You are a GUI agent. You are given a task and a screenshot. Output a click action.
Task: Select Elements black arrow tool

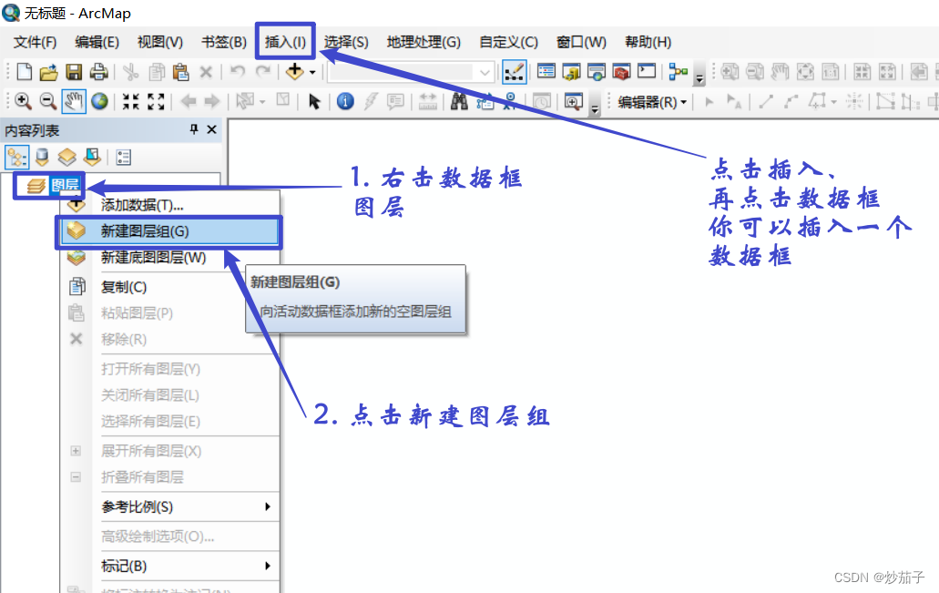tap(314, 101)
